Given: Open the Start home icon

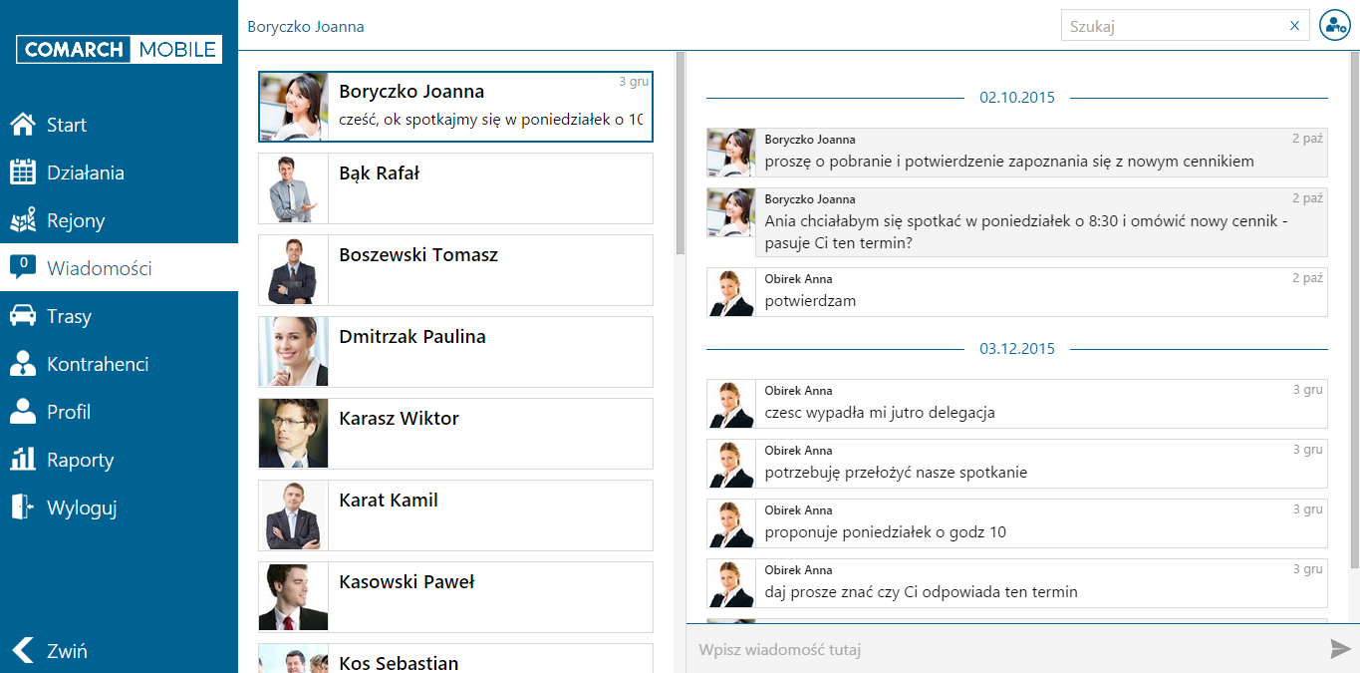Looking at the screenshot, I should tap(22, 125).
